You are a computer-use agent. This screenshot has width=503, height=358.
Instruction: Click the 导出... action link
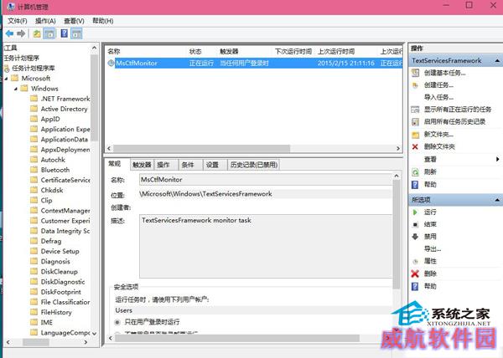[433, 249]
